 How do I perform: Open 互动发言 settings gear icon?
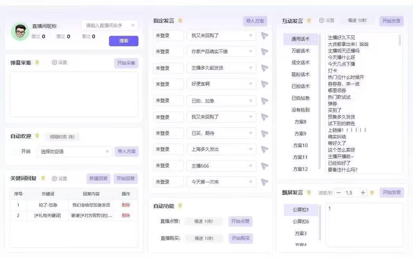pos(322,21)
